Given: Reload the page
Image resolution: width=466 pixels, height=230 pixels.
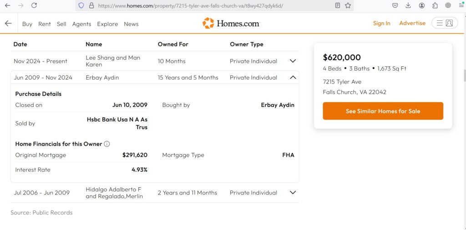Looking at the screenshot, I should pos(34,5).
